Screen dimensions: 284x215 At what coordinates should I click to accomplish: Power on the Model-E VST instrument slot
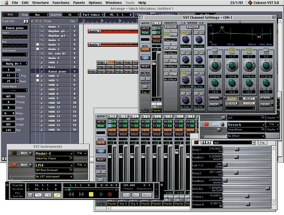(x=14, y=153)
